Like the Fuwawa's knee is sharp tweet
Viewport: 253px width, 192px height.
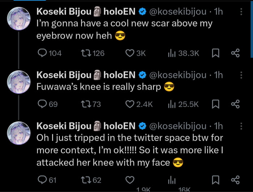130,104
